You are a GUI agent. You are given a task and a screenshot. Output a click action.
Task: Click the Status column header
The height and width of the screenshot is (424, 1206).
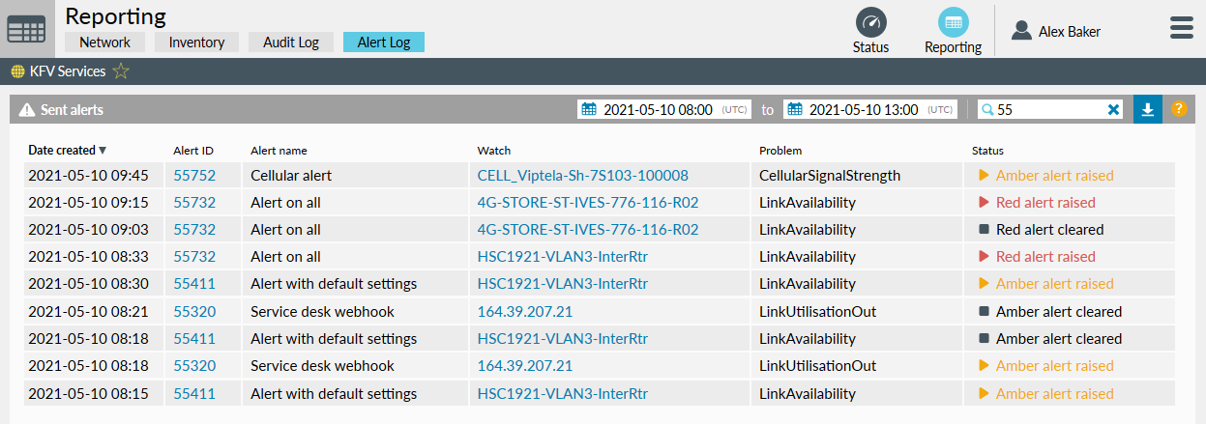(x=987, y=151)
